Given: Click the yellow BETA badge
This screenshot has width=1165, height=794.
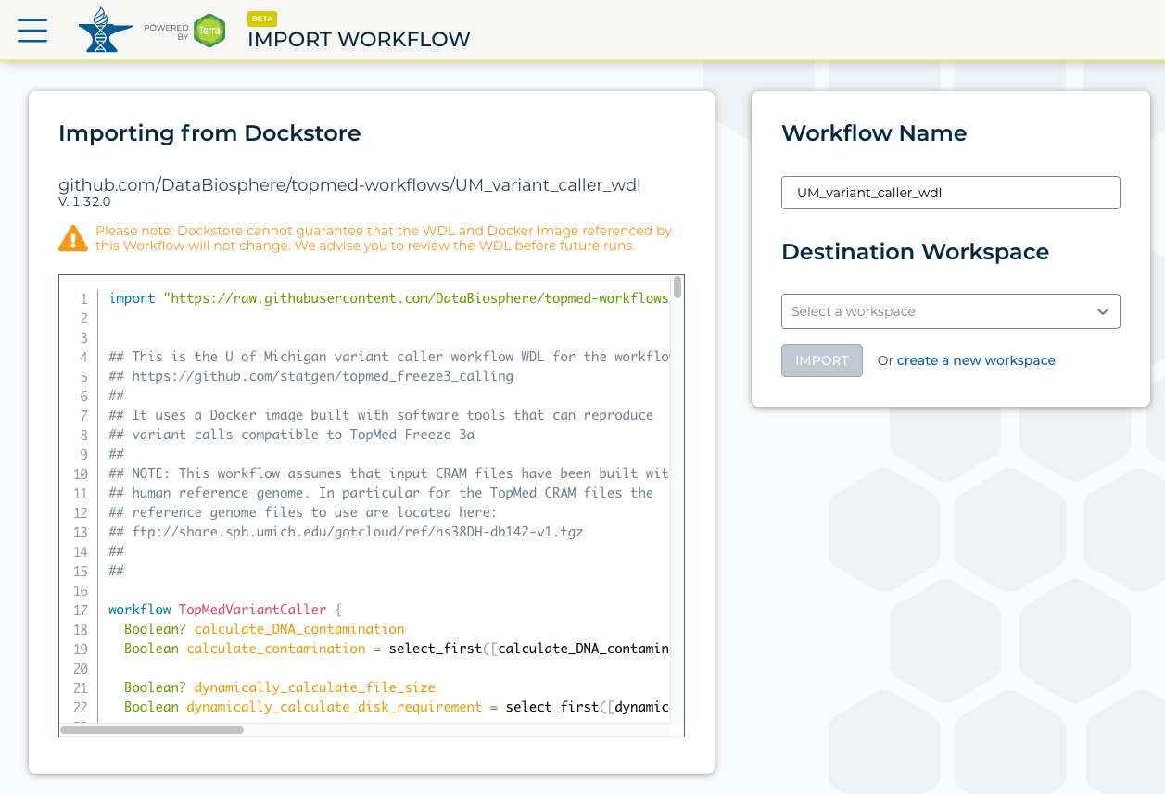Looking at the screenshot, I should pos(261,19).
